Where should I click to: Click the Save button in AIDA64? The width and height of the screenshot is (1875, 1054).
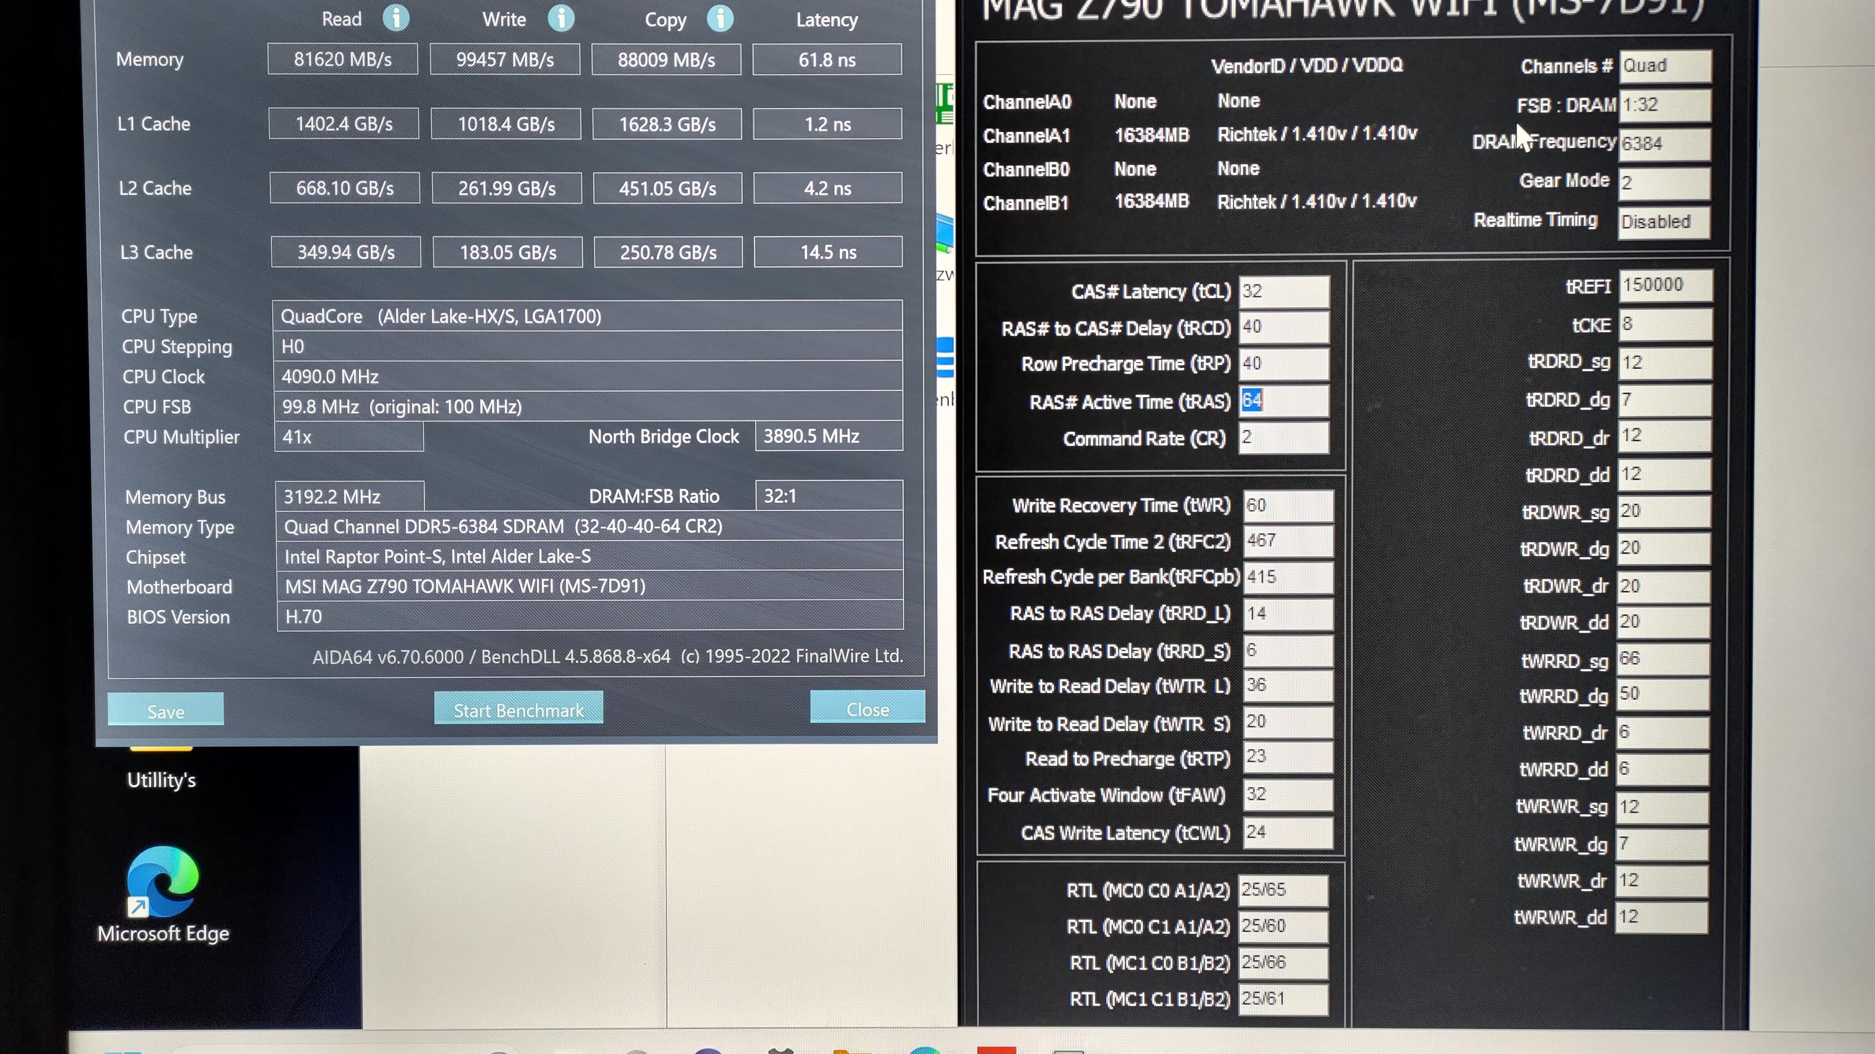[x=165, y=709]
